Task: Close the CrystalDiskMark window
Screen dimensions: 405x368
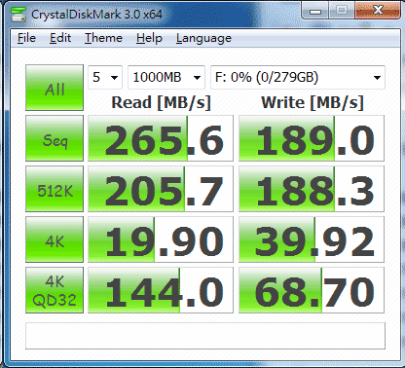Action: pyautogui.click(x=378, y=10)
